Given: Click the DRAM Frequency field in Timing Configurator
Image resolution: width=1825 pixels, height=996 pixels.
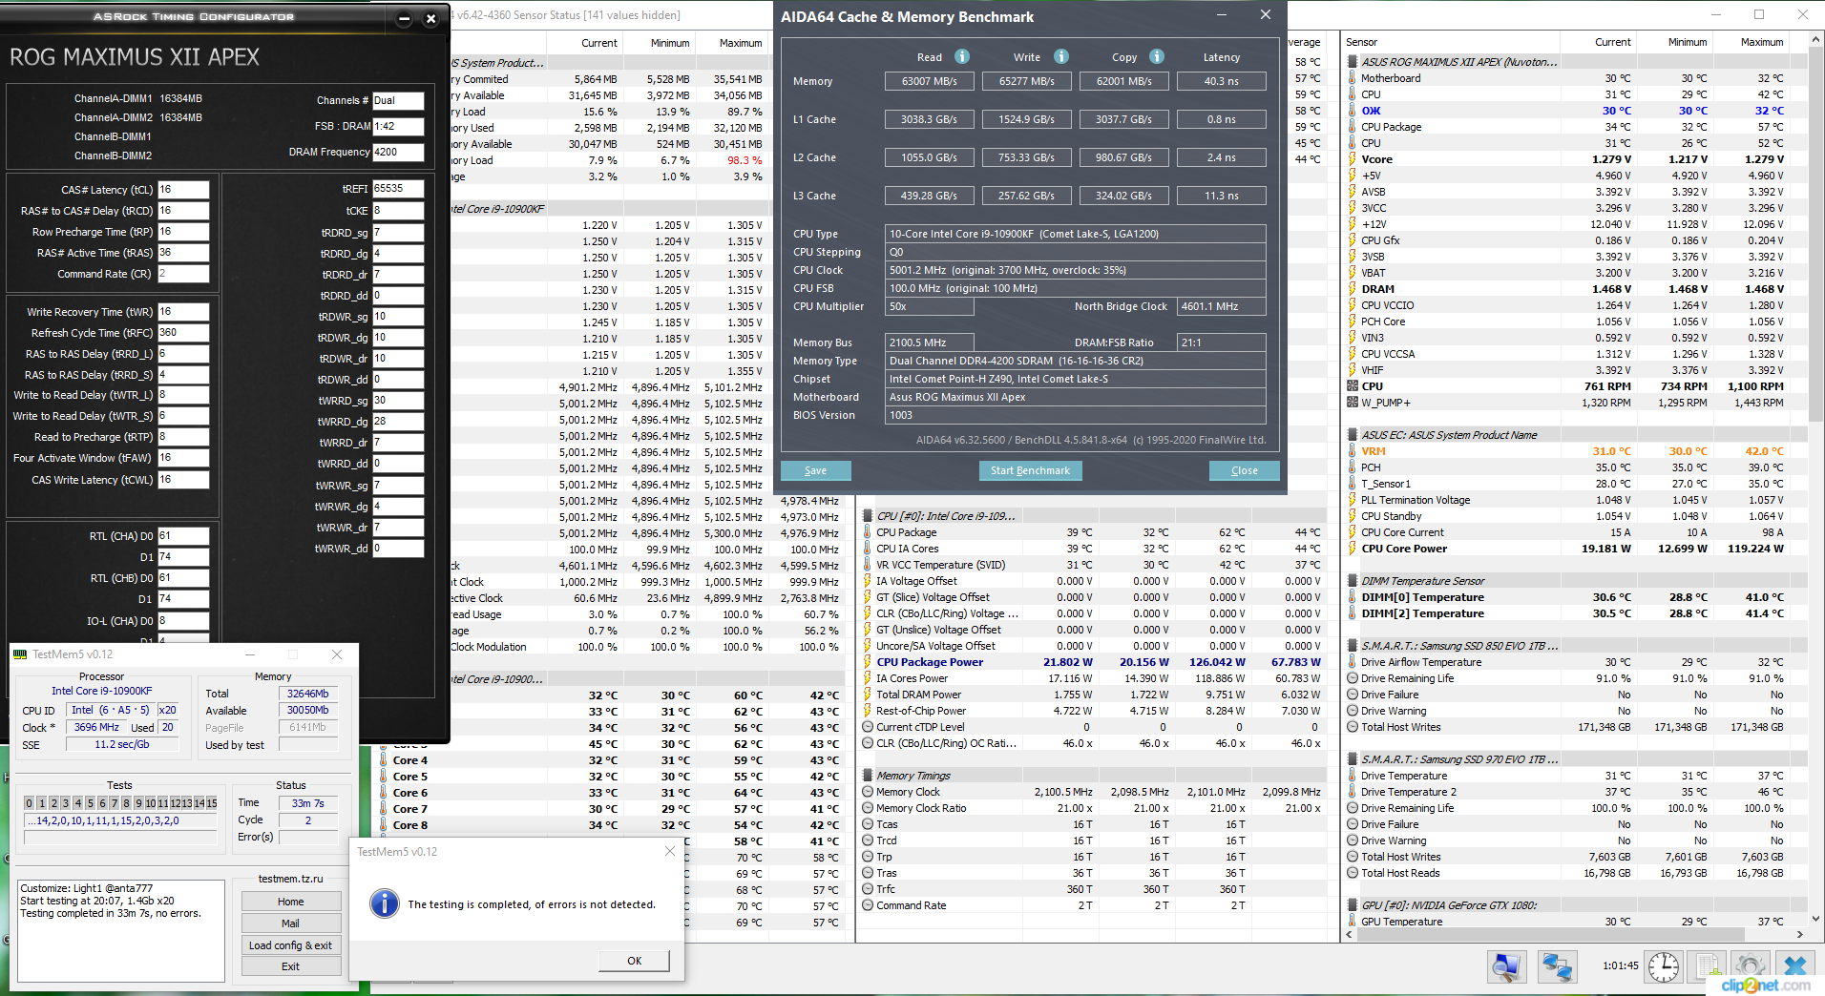Looking at the screenshot, I should (x=398, y=152).
